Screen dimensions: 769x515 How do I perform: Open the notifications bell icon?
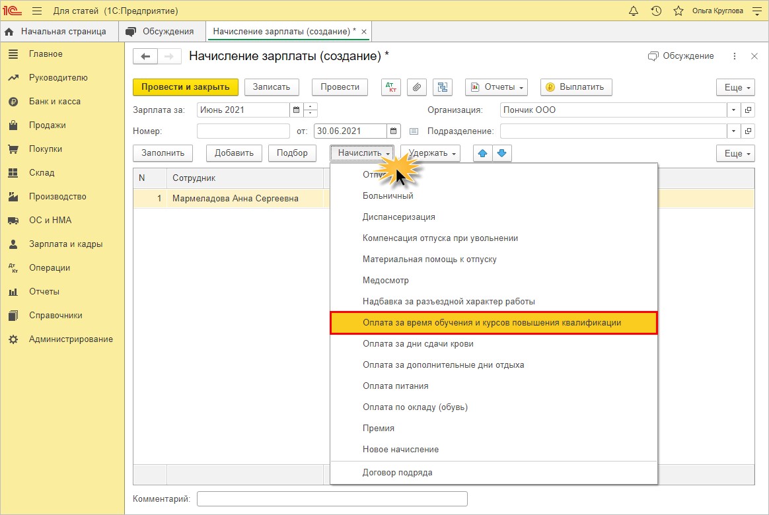[x=633, y=11]
